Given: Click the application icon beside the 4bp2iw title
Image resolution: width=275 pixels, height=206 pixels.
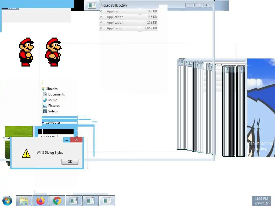Looking at the screenshot, I should click(x=92, y=5).
